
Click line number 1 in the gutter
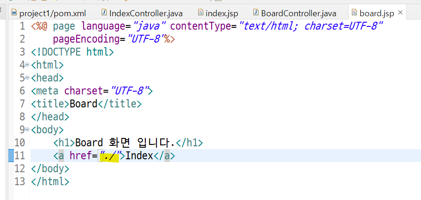click(x=22, y=26)
